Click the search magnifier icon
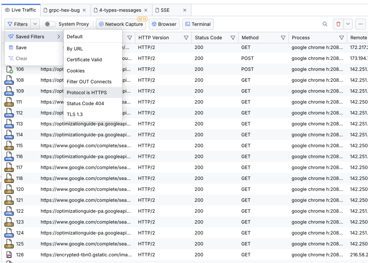This screenshot has width=368, height=263. click(325, 24)
